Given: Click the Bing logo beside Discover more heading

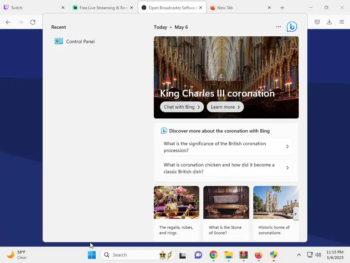Looking at the screenshot, I should [164, 130].
